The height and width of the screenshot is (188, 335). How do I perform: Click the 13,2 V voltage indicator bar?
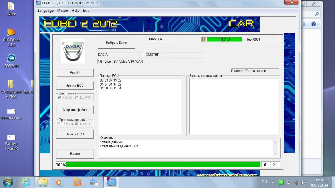(224, 40)
